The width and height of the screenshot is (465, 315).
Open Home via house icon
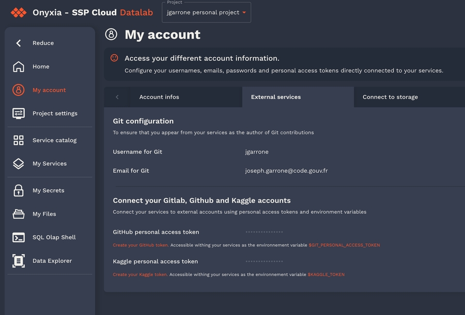pyautogui.click(x=19, y=67)
